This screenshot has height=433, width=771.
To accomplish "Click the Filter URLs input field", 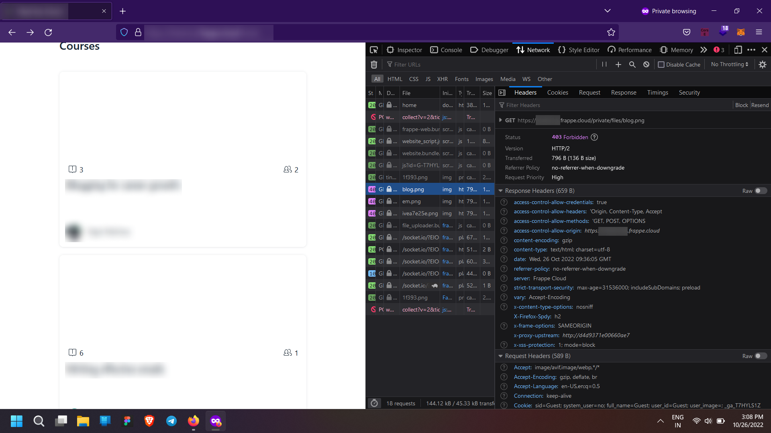I will click(x=422, y=64).
